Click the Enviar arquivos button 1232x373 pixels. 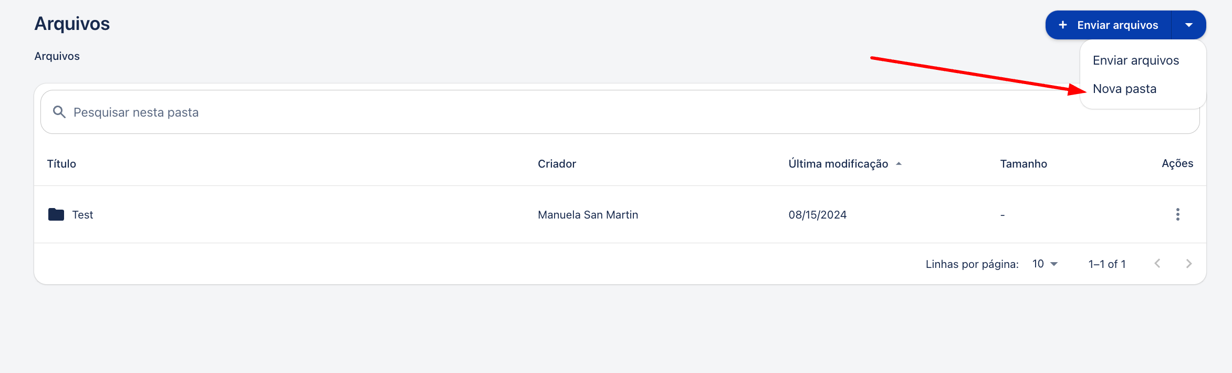pos(1109,25)
